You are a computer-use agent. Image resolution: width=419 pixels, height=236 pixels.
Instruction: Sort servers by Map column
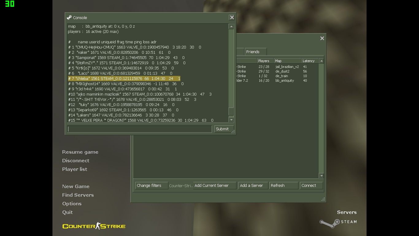[287, 61]
